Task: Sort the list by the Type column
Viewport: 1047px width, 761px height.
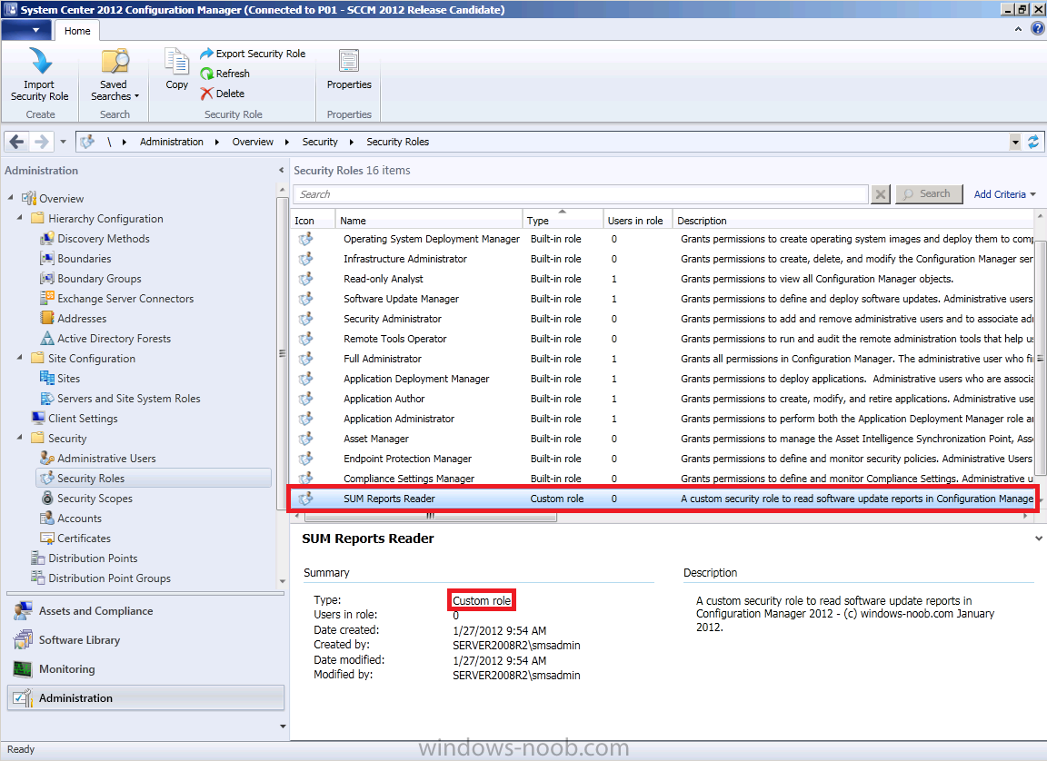Action: [563, 220]
